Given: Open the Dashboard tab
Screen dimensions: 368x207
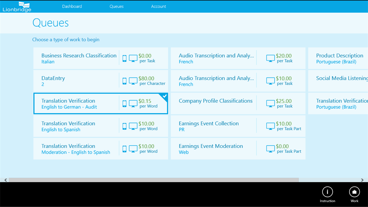Looking at the screenshot, I should coord(72,6).
